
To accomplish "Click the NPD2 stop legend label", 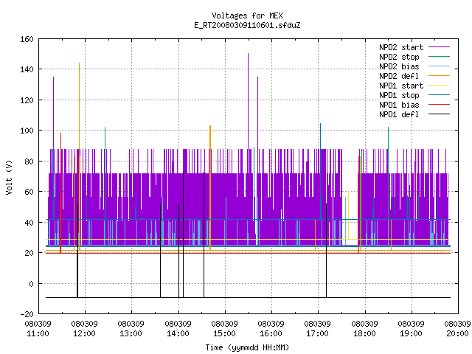I will [x=399, y=57].
